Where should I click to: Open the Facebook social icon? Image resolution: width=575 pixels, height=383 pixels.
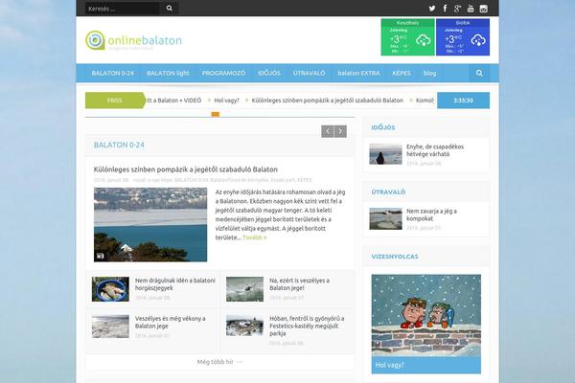coord(445,8)
